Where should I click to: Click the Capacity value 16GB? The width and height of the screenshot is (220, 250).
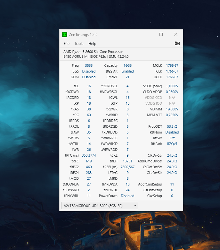[127, 65]
